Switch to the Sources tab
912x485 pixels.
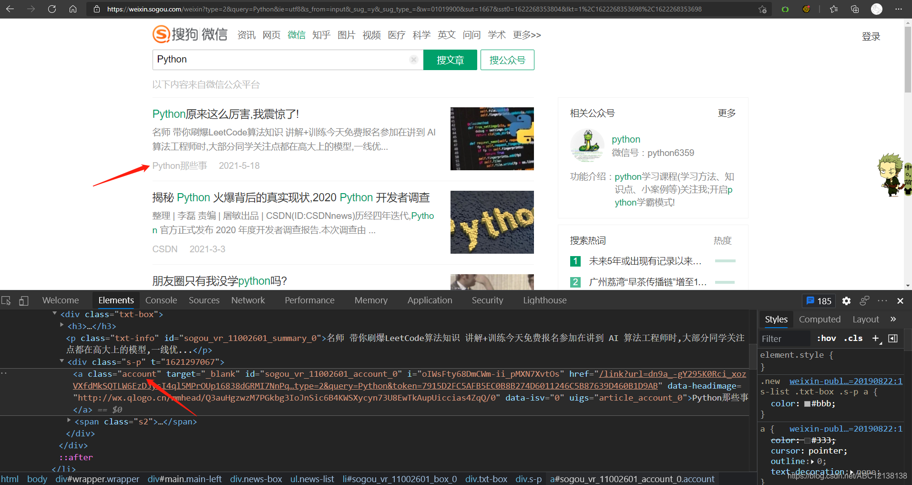click(204, 300)
